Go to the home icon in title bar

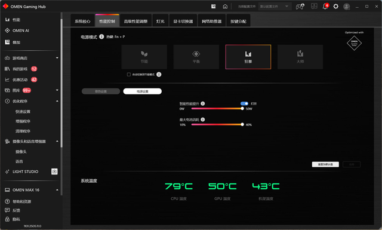[x=225, y=7]
